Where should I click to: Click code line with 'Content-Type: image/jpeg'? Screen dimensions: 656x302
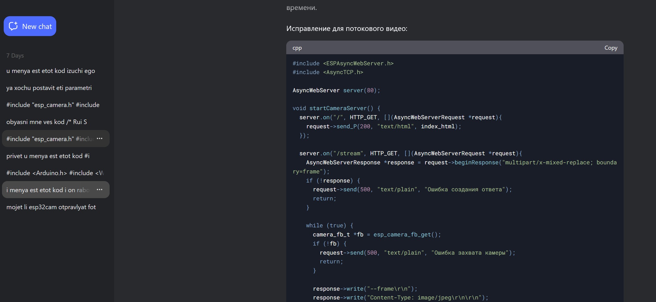click(x=400, y=297)
